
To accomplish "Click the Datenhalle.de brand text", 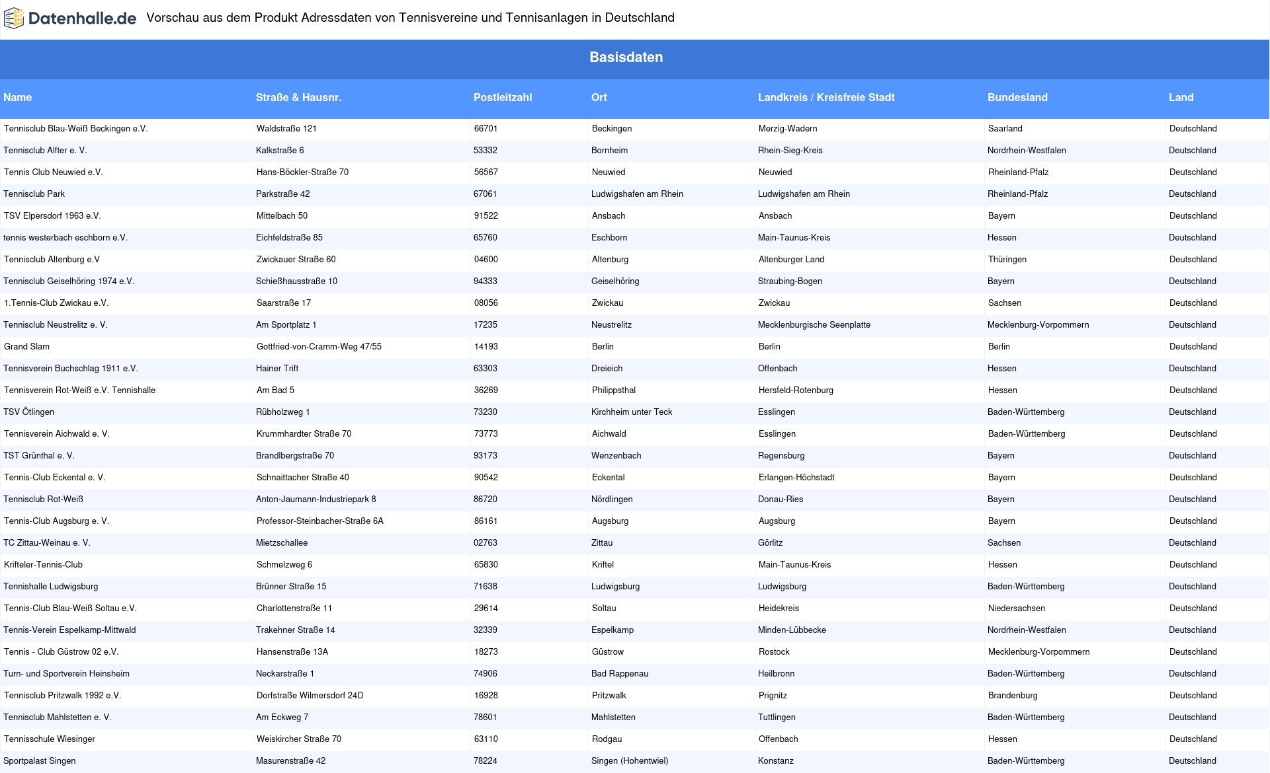I will 83,18.
